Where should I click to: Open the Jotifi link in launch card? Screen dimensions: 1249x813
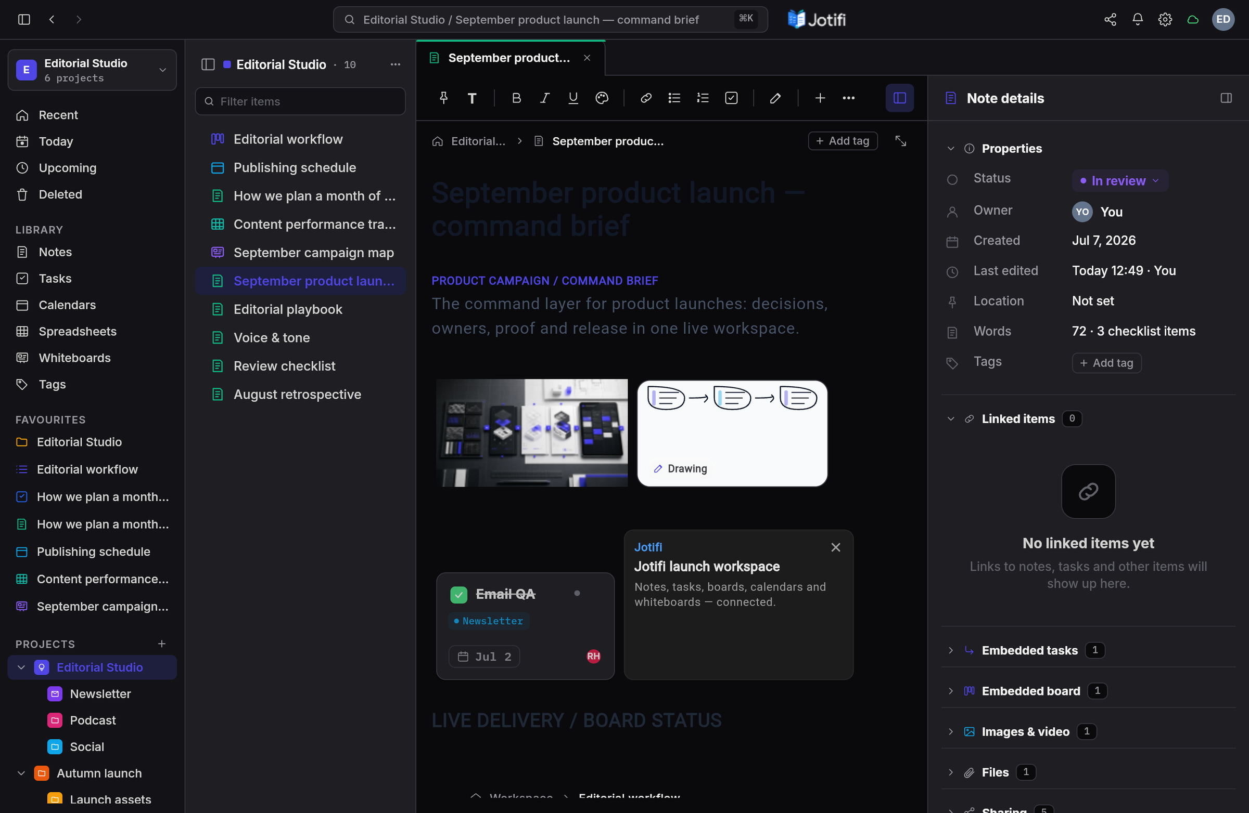[x=647, y=547]
